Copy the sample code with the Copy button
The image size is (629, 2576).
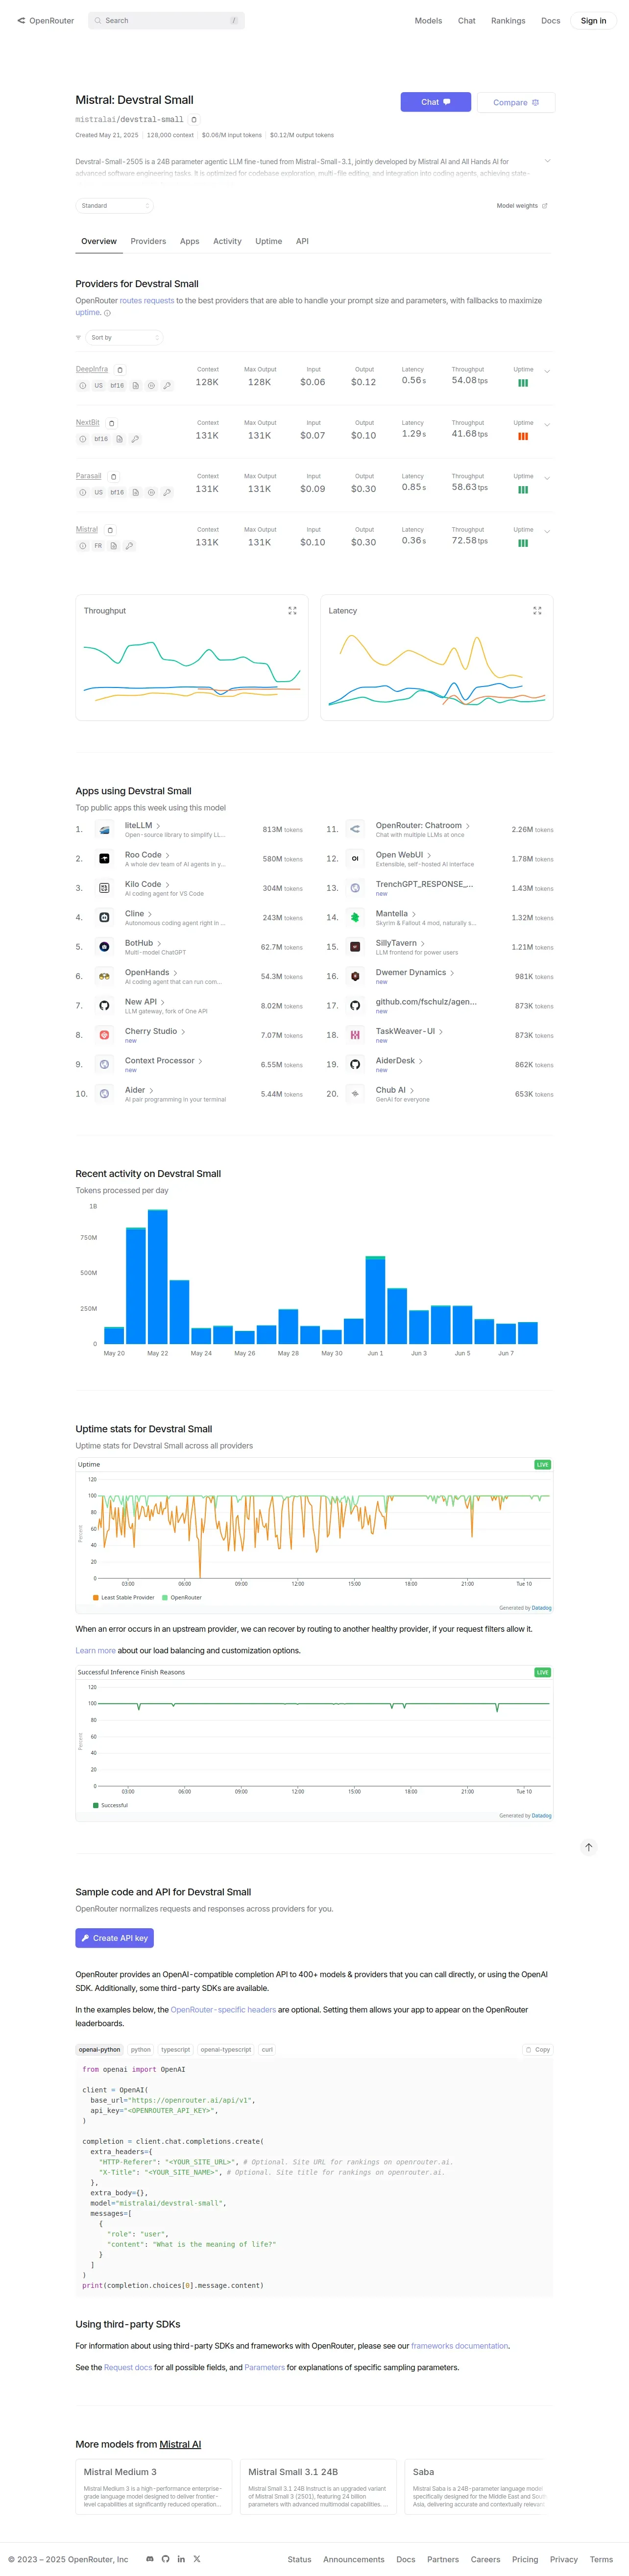pyautogui.click(x=538, y=2049)
